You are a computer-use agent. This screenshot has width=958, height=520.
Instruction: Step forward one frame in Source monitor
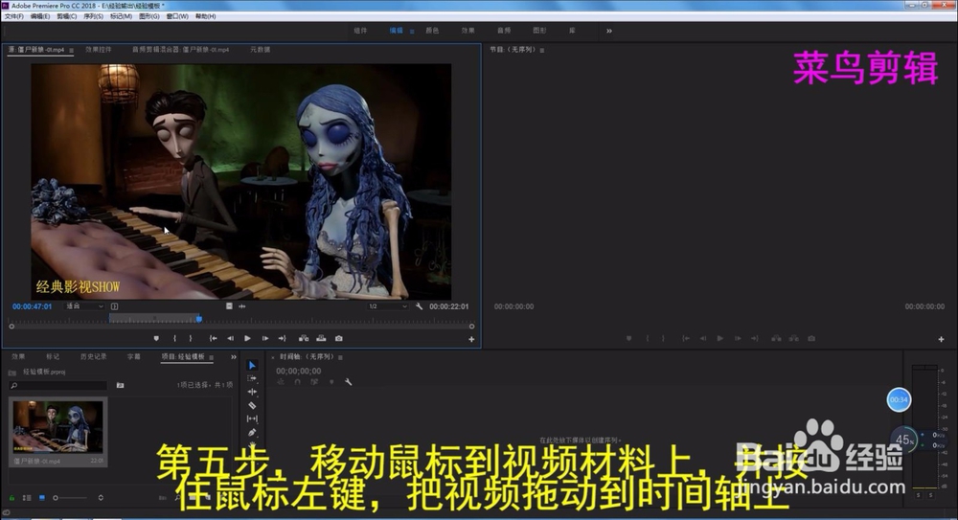[x=265, y=338]
